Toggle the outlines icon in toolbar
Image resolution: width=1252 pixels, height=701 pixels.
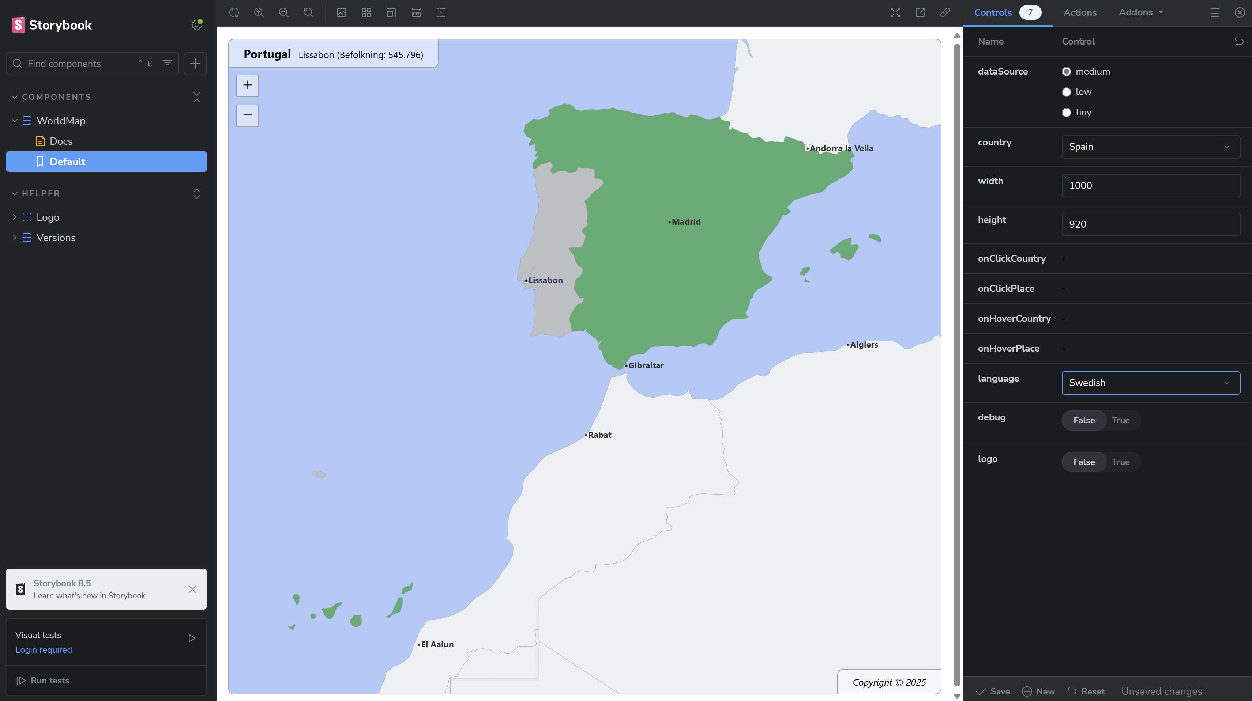click(x=441, y=13)
